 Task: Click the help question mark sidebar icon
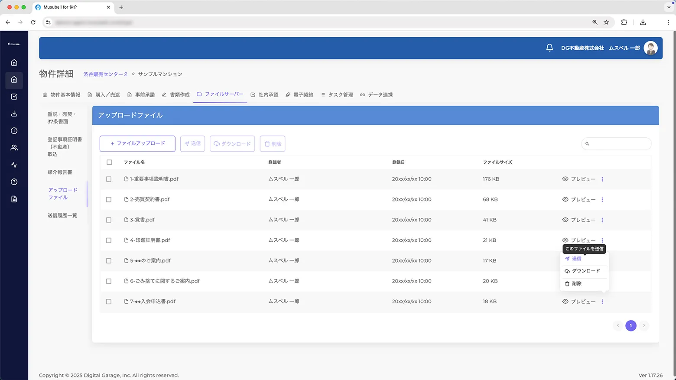[x=14, y=182]
